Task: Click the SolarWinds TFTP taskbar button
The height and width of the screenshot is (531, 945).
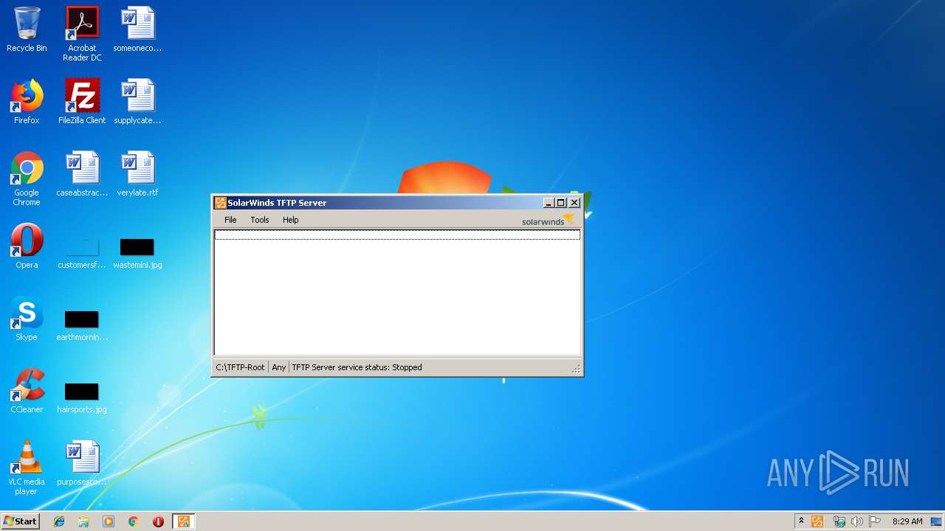Action: click(x=183, y=521)
